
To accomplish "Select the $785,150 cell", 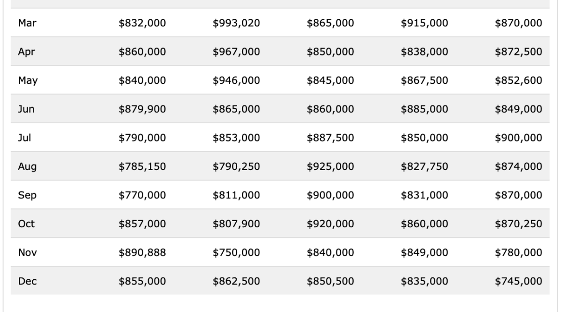I will click(143, 166).
